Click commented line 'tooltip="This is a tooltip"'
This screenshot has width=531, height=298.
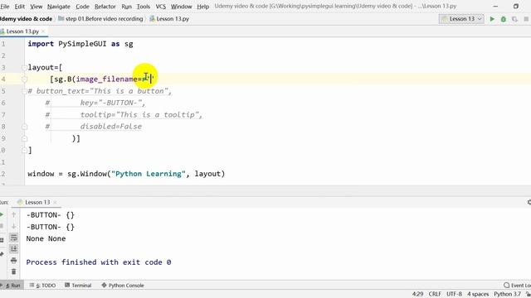coord(141,115)
